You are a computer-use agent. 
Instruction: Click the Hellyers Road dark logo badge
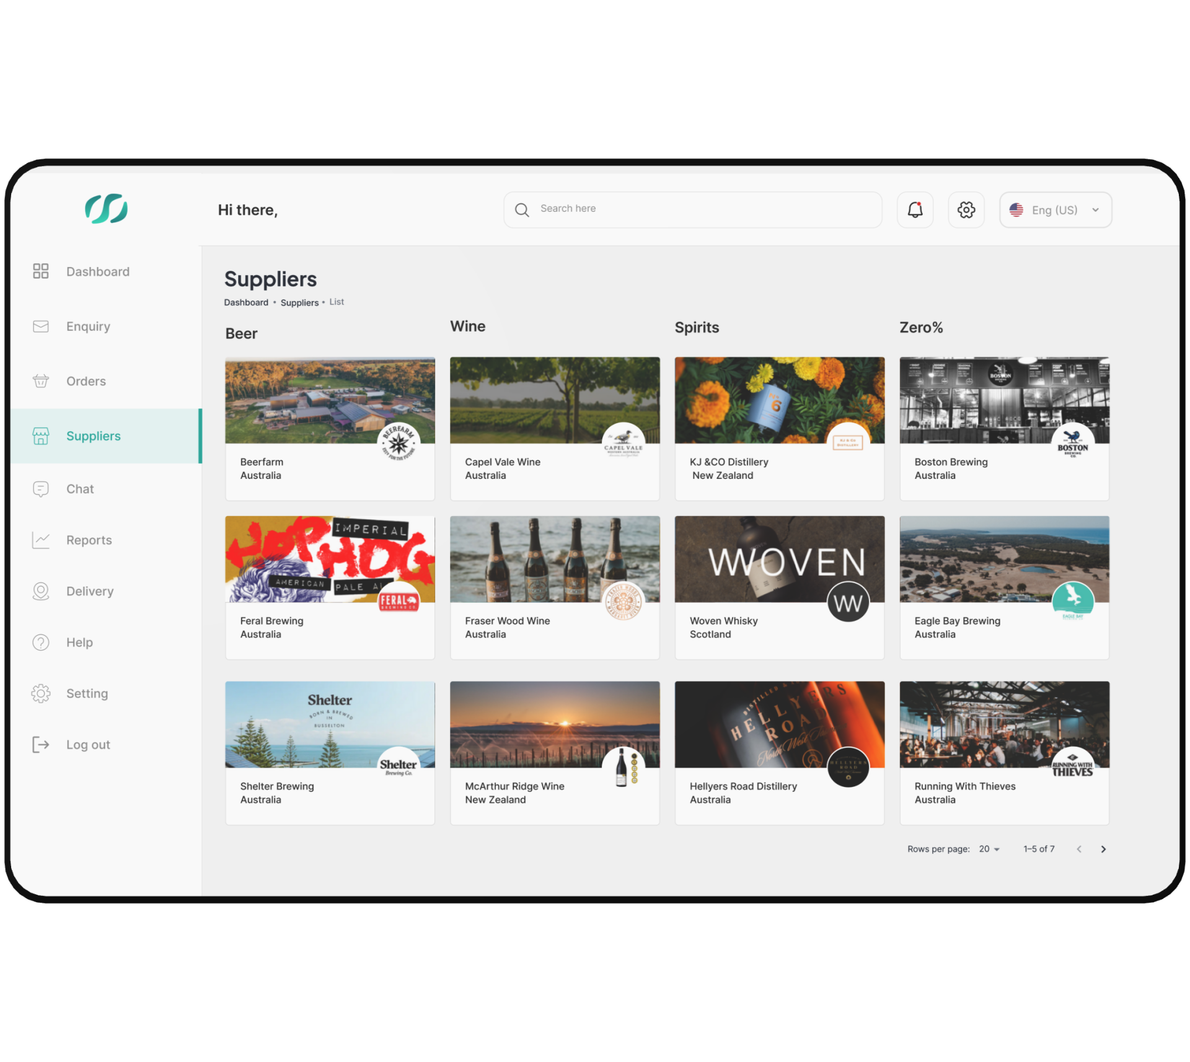pos(848,767)
